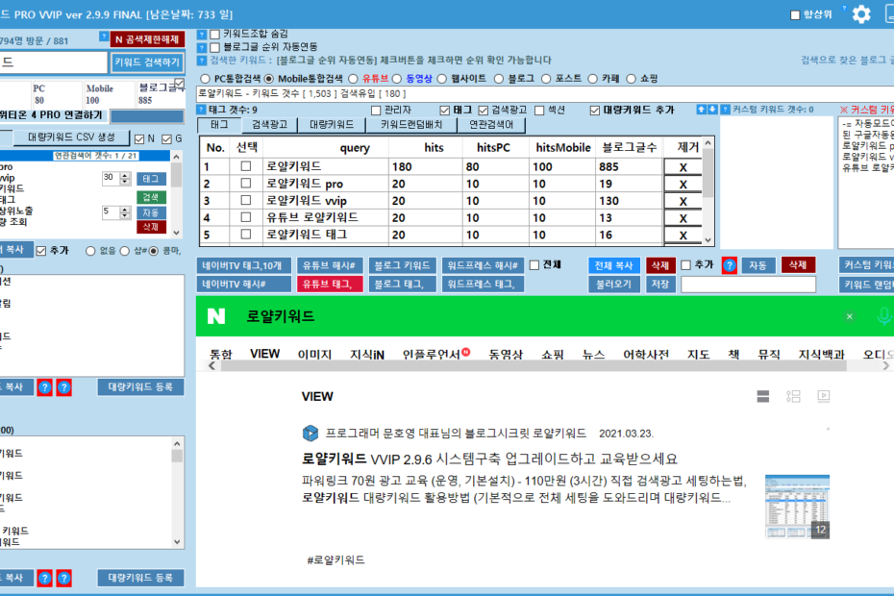Increase the stepper showing 5
The height and width of the screenshot is (596, 894).
click(125, 210)
